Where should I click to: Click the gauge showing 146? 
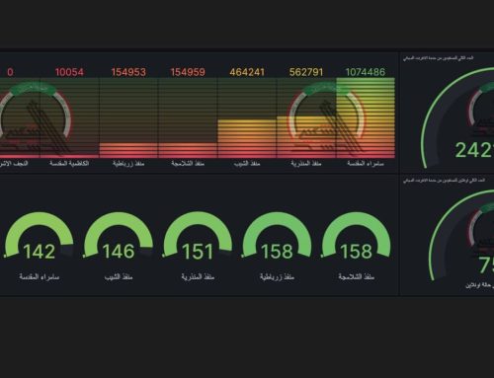pyautogui.click(x=119, y=236)
